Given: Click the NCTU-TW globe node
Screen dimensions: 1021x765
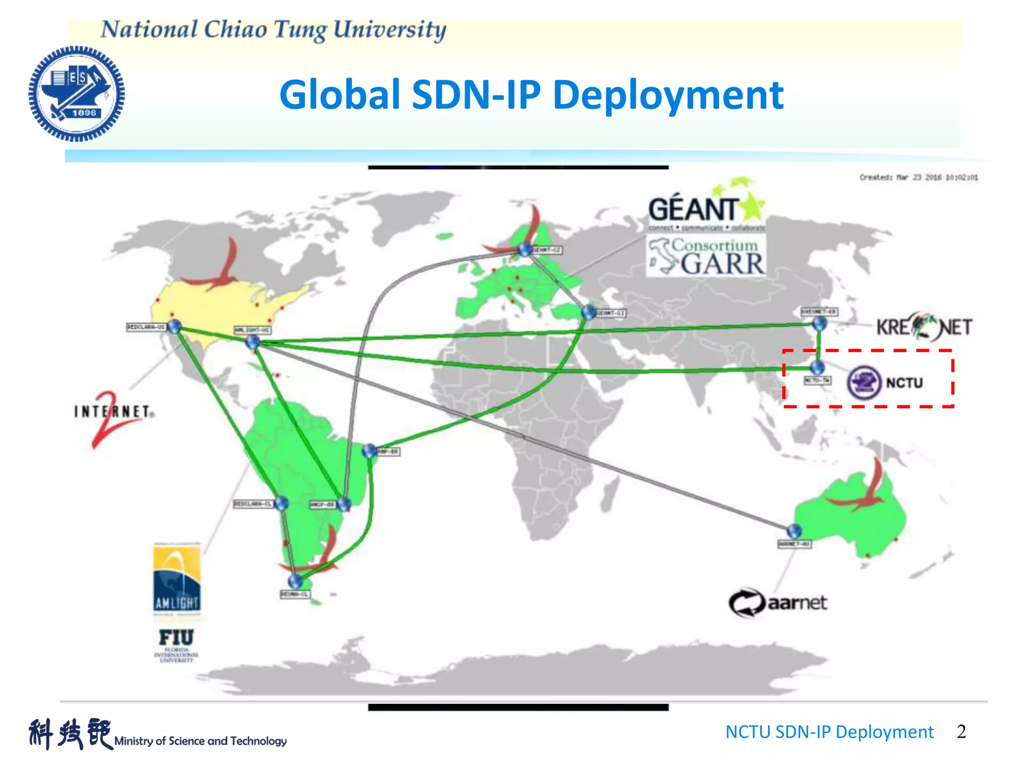Looking at the screenshot, I should point(817,368).
